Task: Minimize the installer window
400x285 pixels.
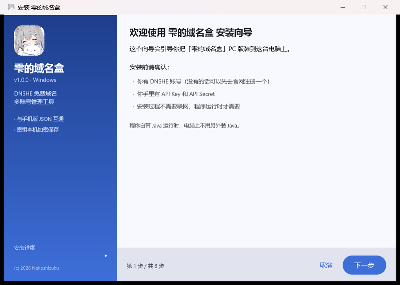Action: (343, 7)
